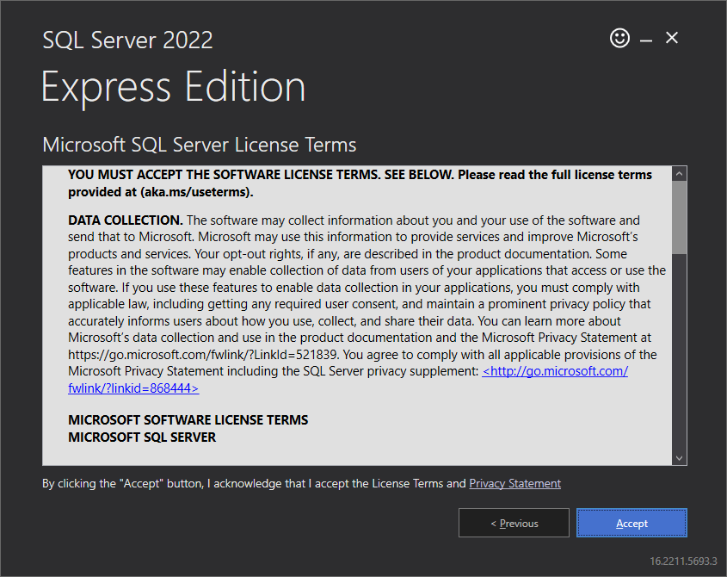Click the scrollbar down arrow
The image size is (727, 577).
pos(680,457)
